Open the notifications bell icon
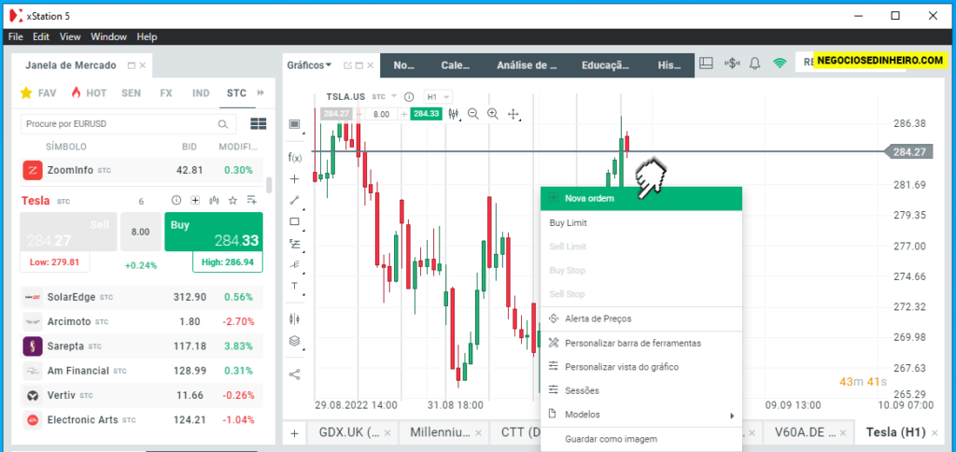The width and height of the screenshot is (956, 452). pos(754,63)
